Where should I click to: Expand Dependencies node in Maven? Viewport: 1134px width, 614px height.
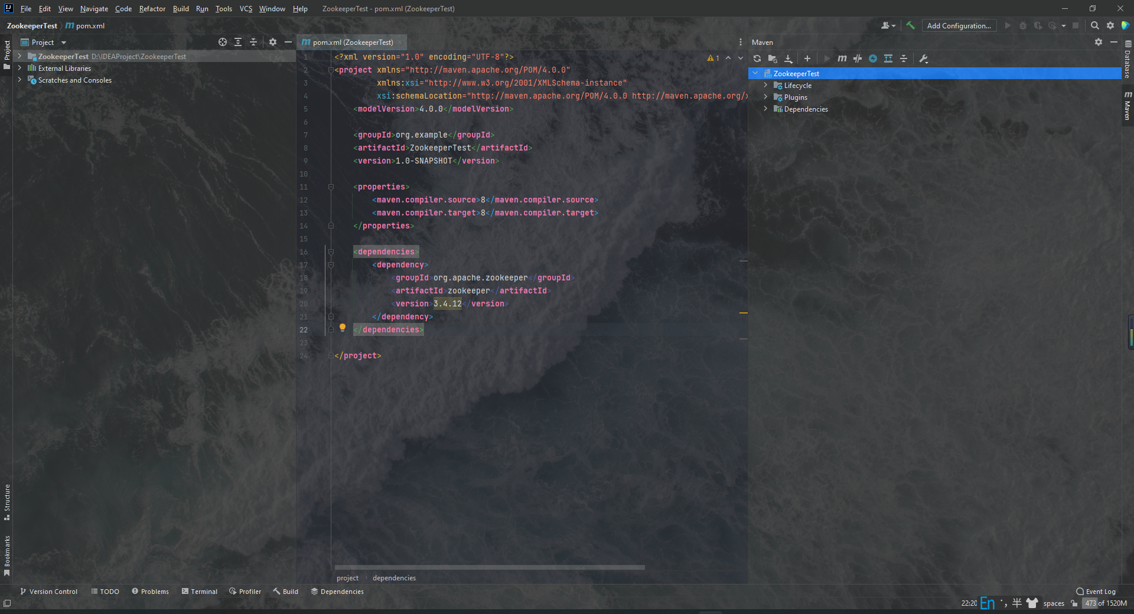[x=766, y=109]
